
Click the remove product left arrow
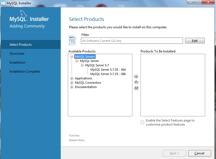pos(136,82)
